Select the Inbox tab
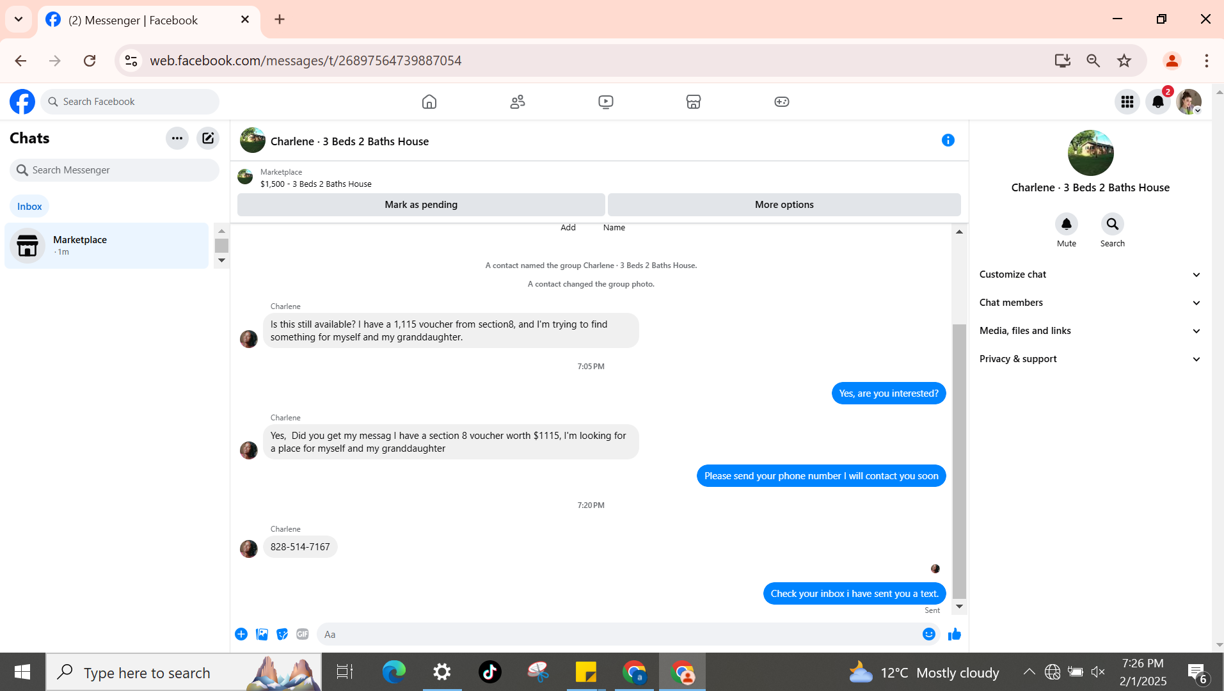The image size is (1224, 691). 29,206
